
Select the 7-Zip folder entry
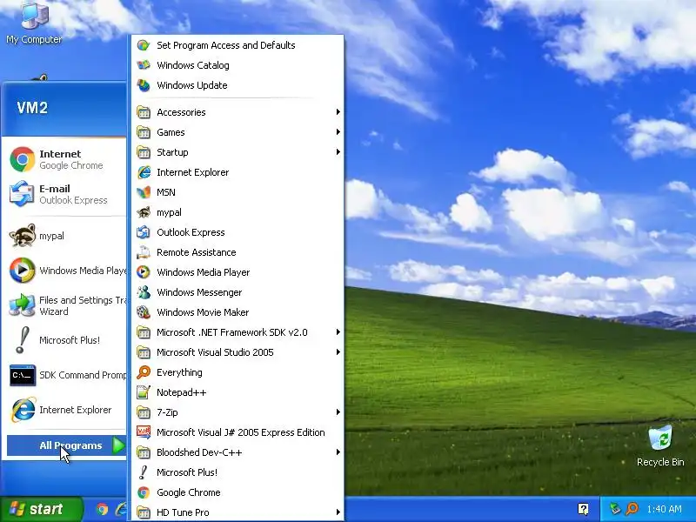(x=238, y=412)
